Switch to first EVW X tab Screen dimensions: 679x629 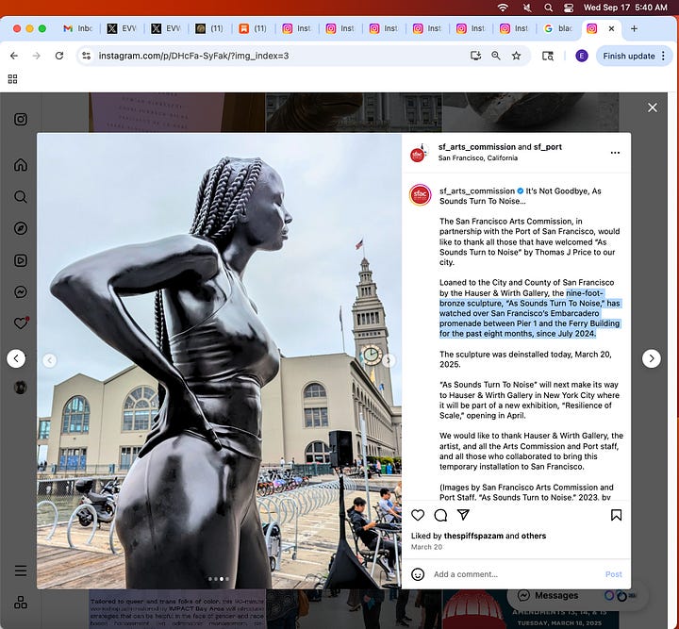[x=122, y=28]
